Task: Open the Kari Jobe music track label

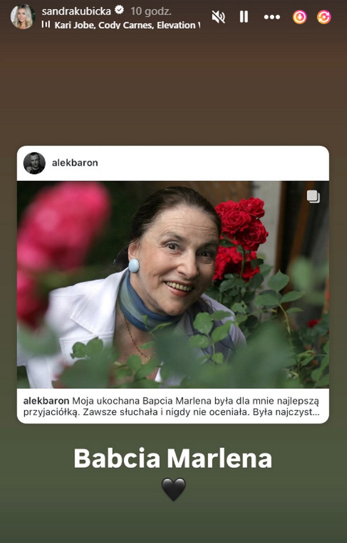Action: (127, 25)
